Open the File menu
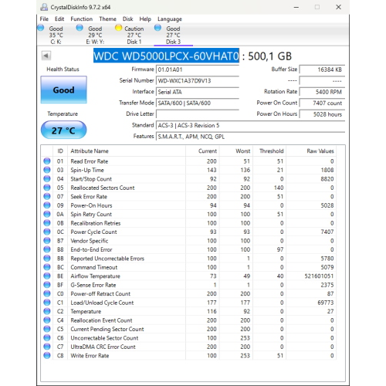 click(x=44, y=19)
